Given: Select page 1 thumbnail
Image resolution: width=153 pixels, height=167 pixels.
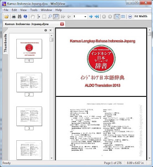Looking at the screenshot, I should 29,48.
